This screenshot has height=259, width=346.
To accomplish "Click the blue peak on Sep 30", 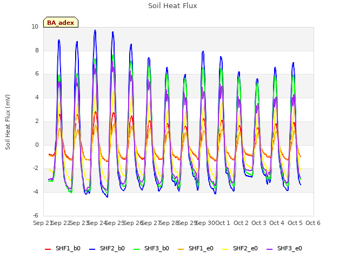I will click(x=203, y=52).
